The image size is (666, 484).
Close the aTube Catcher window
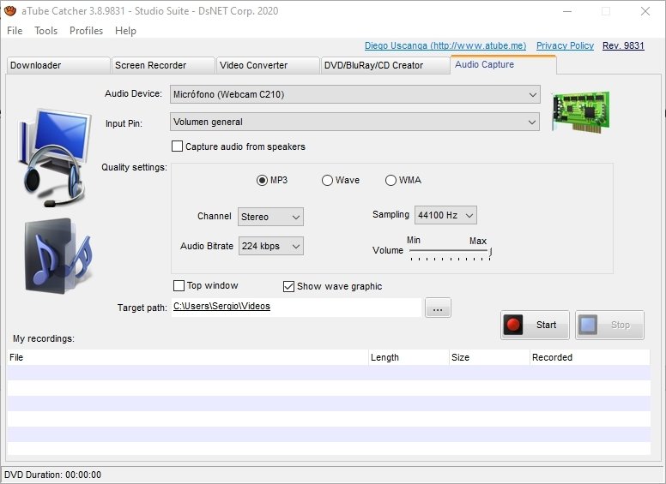(x=645, y=11)
